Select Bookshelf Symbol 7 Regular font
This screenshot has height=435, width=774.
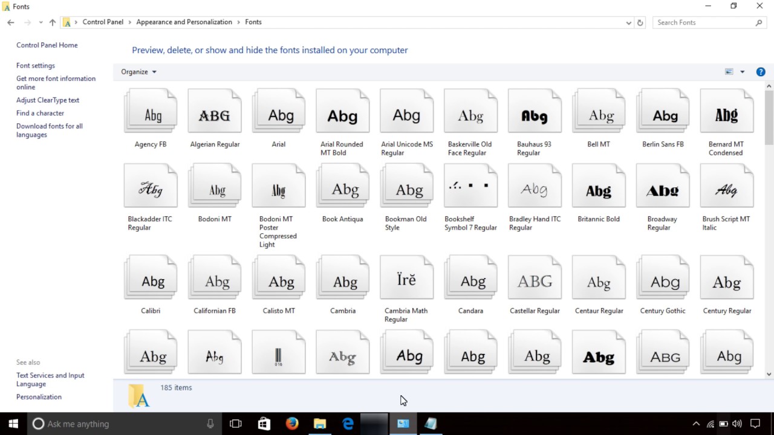click(x=471, y=185)
